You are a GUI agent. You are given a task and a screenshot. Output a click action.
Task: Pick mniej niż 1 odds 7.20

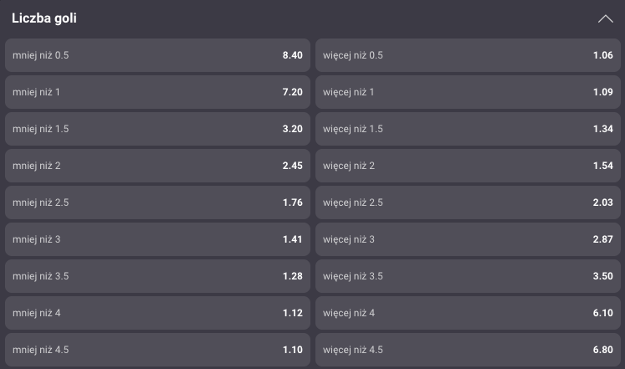[157, 92]
